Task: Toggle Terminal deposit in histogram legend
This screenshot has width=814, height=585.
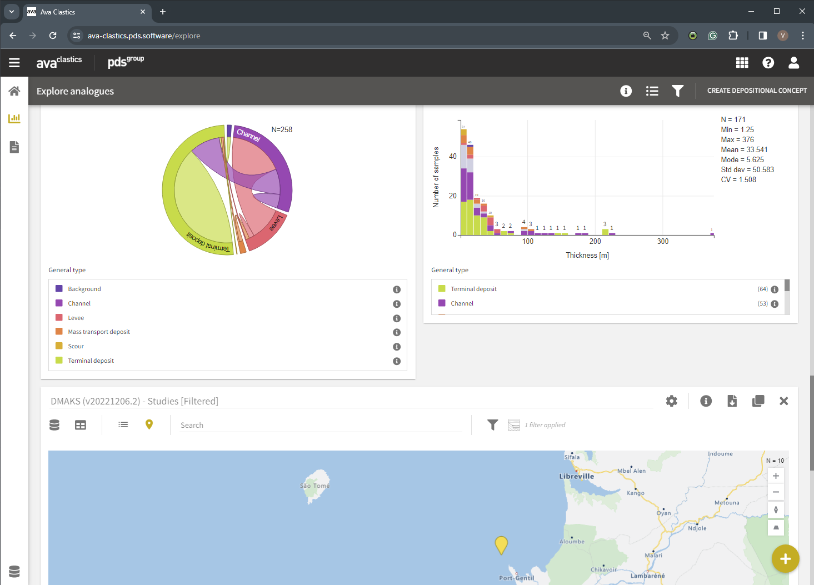Action: pos(473,289)
